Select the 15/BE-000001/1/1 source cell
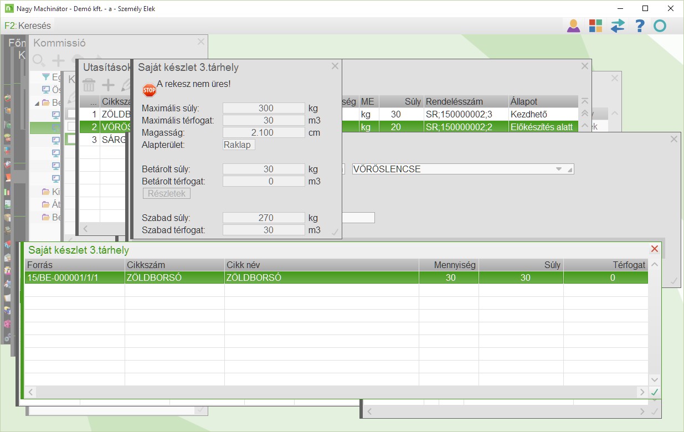The image size is (684, 432). (x=75, y=277)
